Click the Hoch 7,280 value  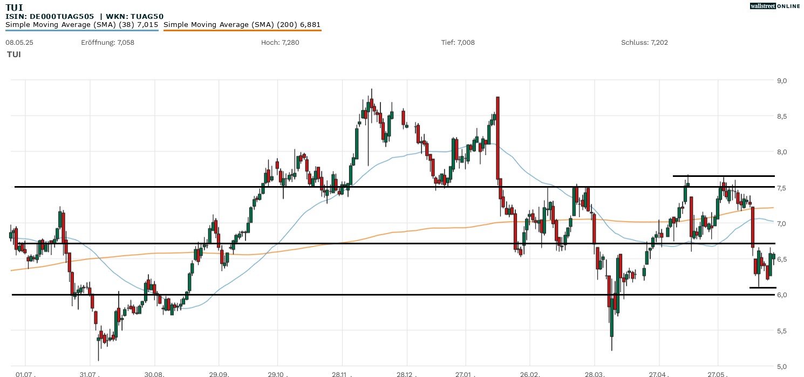click(x=280, y=43)
